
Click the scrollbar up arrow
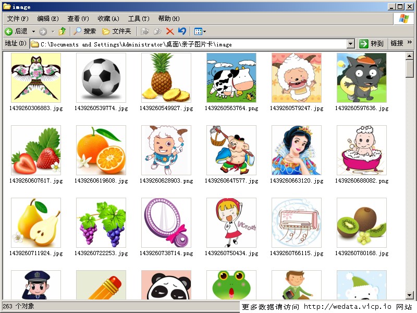click(x=410, y=56)
